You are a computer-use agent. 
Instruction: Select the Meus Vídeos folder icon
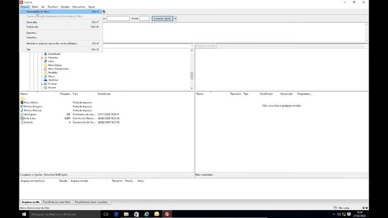(x=22, y=102)
